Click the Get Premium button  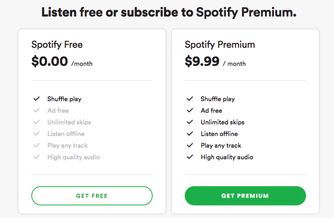coord(245,196)
